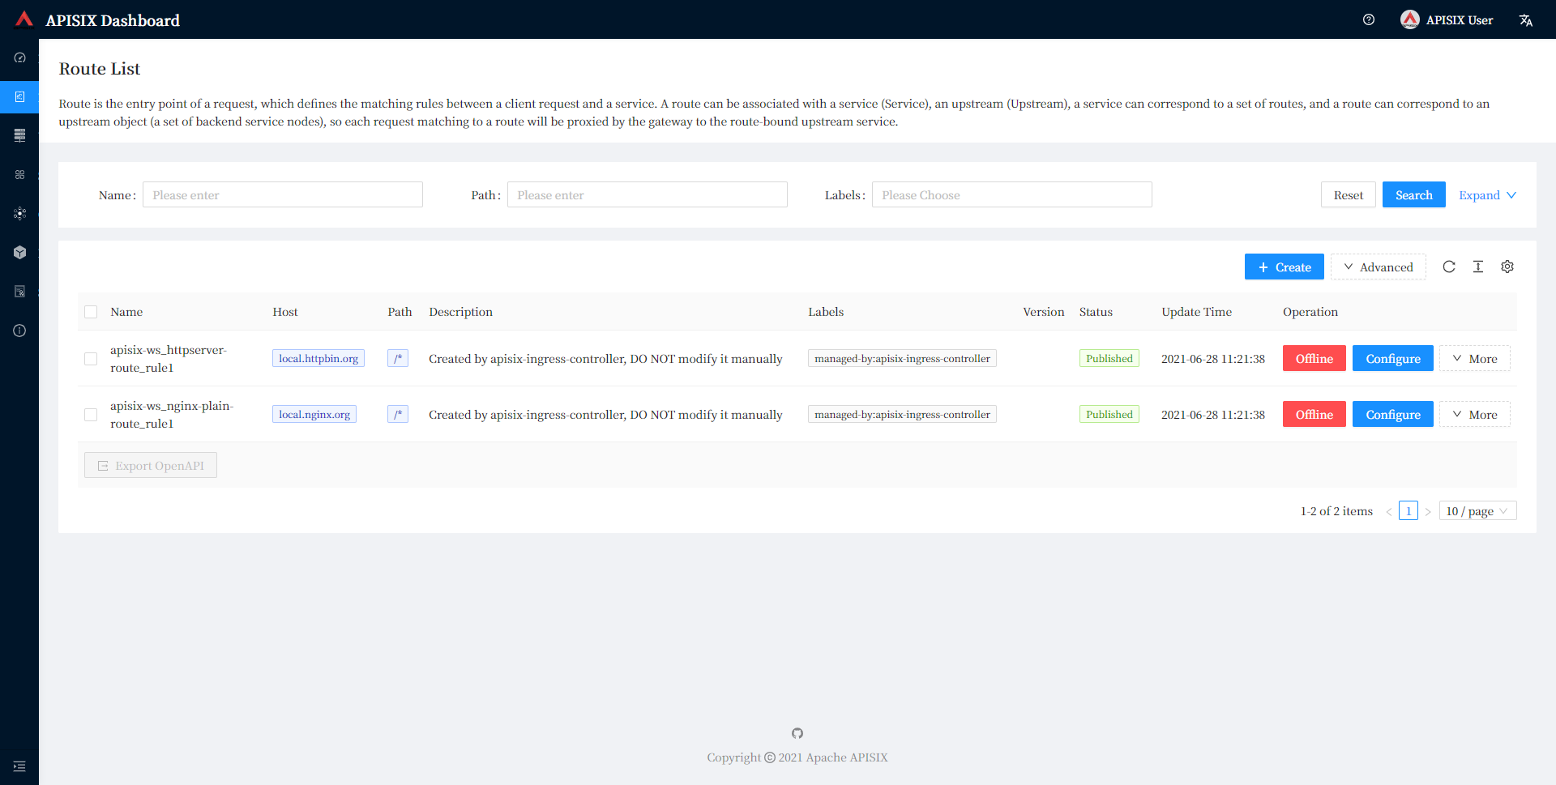Check the apisix-ws_nginx-plain-route_rule1 row checkbox
Image resolution: width=1556 pixels, height=785 pixels.
click(91, 415)
